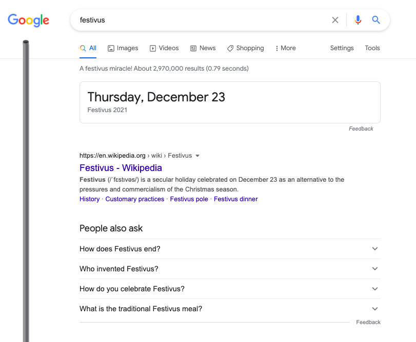416x342 pixels.
Task: Open the breadcrumb dropdown arrow next to Festivus
Action: click(197, 155)
